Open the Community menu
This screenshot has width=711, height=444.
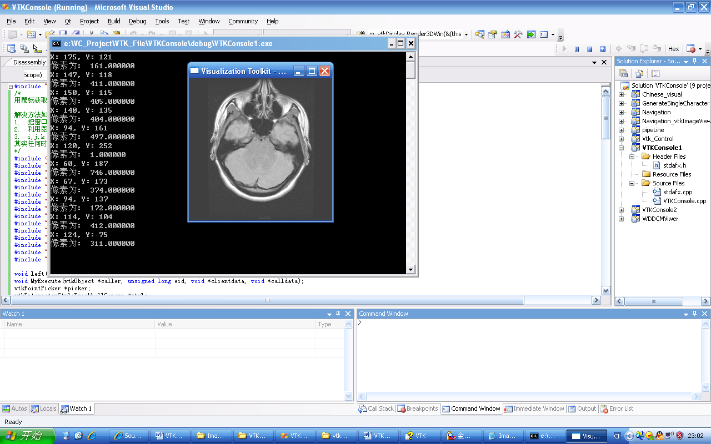click(x=243, y=21)
